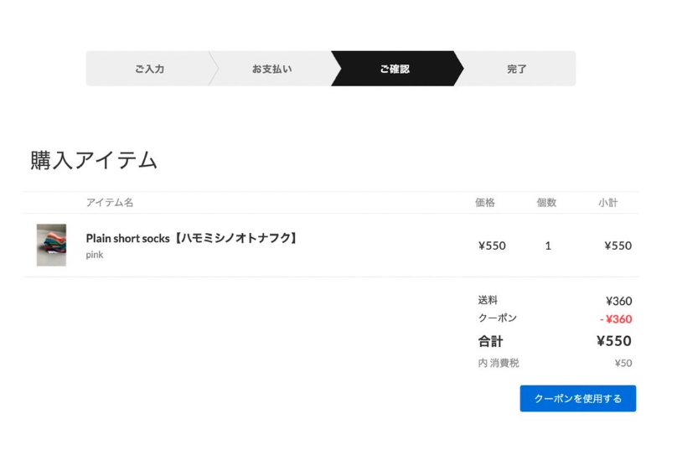Click the ¥360 shipping fee amount
This screenshot has height=455, width=682.
(619, 301)
